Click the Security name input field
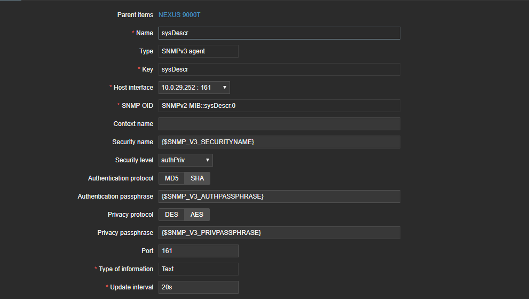 [279, 142]
